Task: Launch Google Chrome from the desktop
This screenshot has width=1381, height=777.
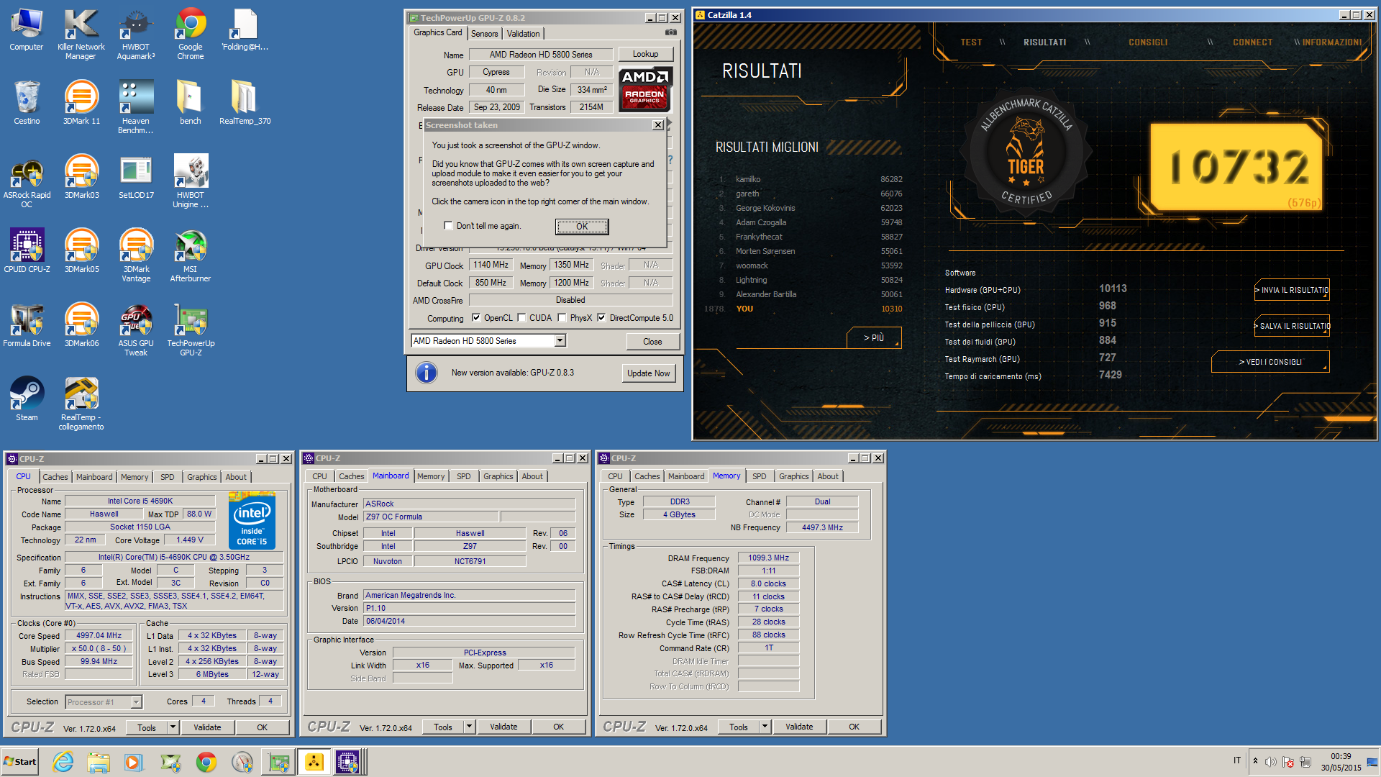Action: click(x=190, y=34)
